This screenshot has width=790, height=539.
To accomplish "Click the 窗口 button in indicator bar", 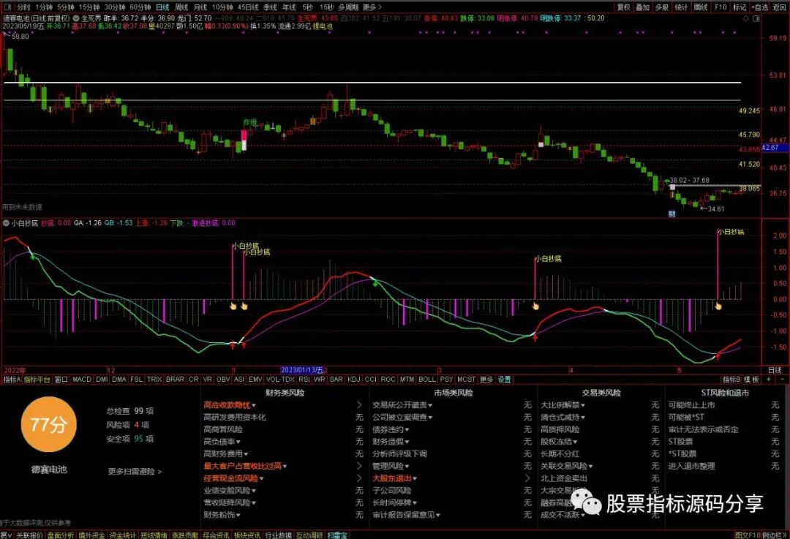I will tap(61, 380).
